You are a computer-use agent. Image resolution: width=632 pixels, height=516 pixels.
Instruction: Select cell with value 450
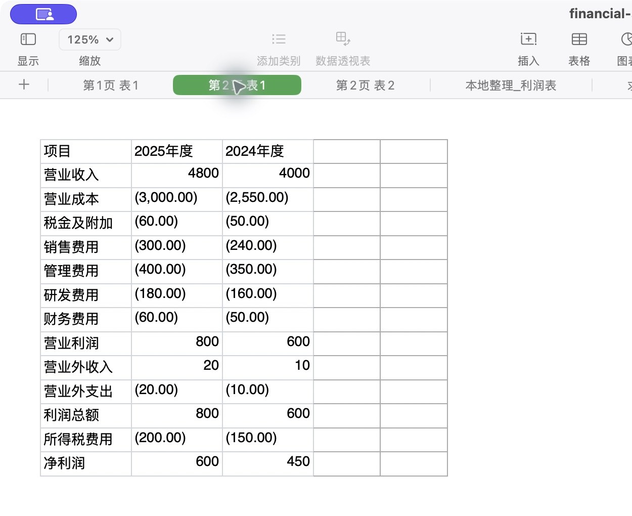pos(268,464)
